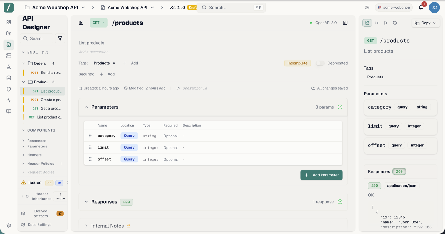Click the Query location badge for limit

[129, 147]
